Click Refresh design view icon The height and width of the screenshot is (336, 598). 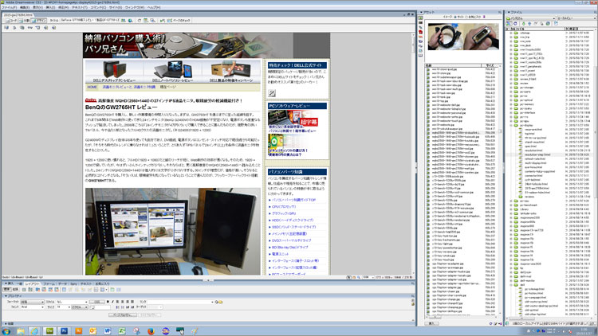pos(140,21)
